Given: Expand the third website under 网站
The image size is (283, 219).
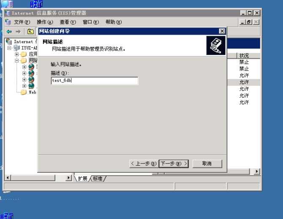Looking at the screenshot, I should (24, 79).
